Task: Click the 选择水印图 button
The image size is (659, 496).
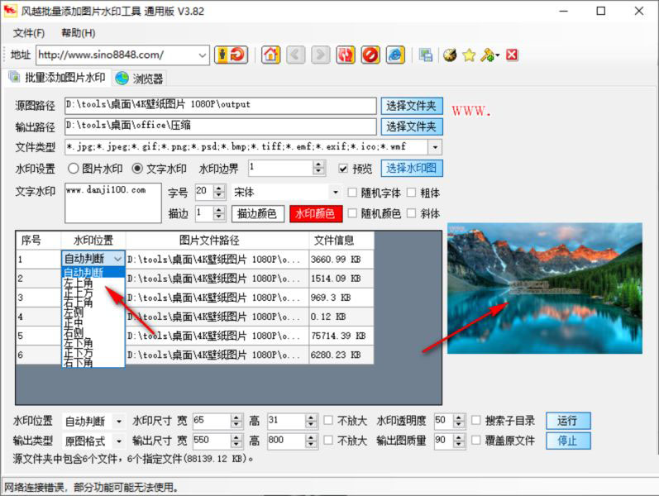Action: pyautogui.click(x=412, y=168)
